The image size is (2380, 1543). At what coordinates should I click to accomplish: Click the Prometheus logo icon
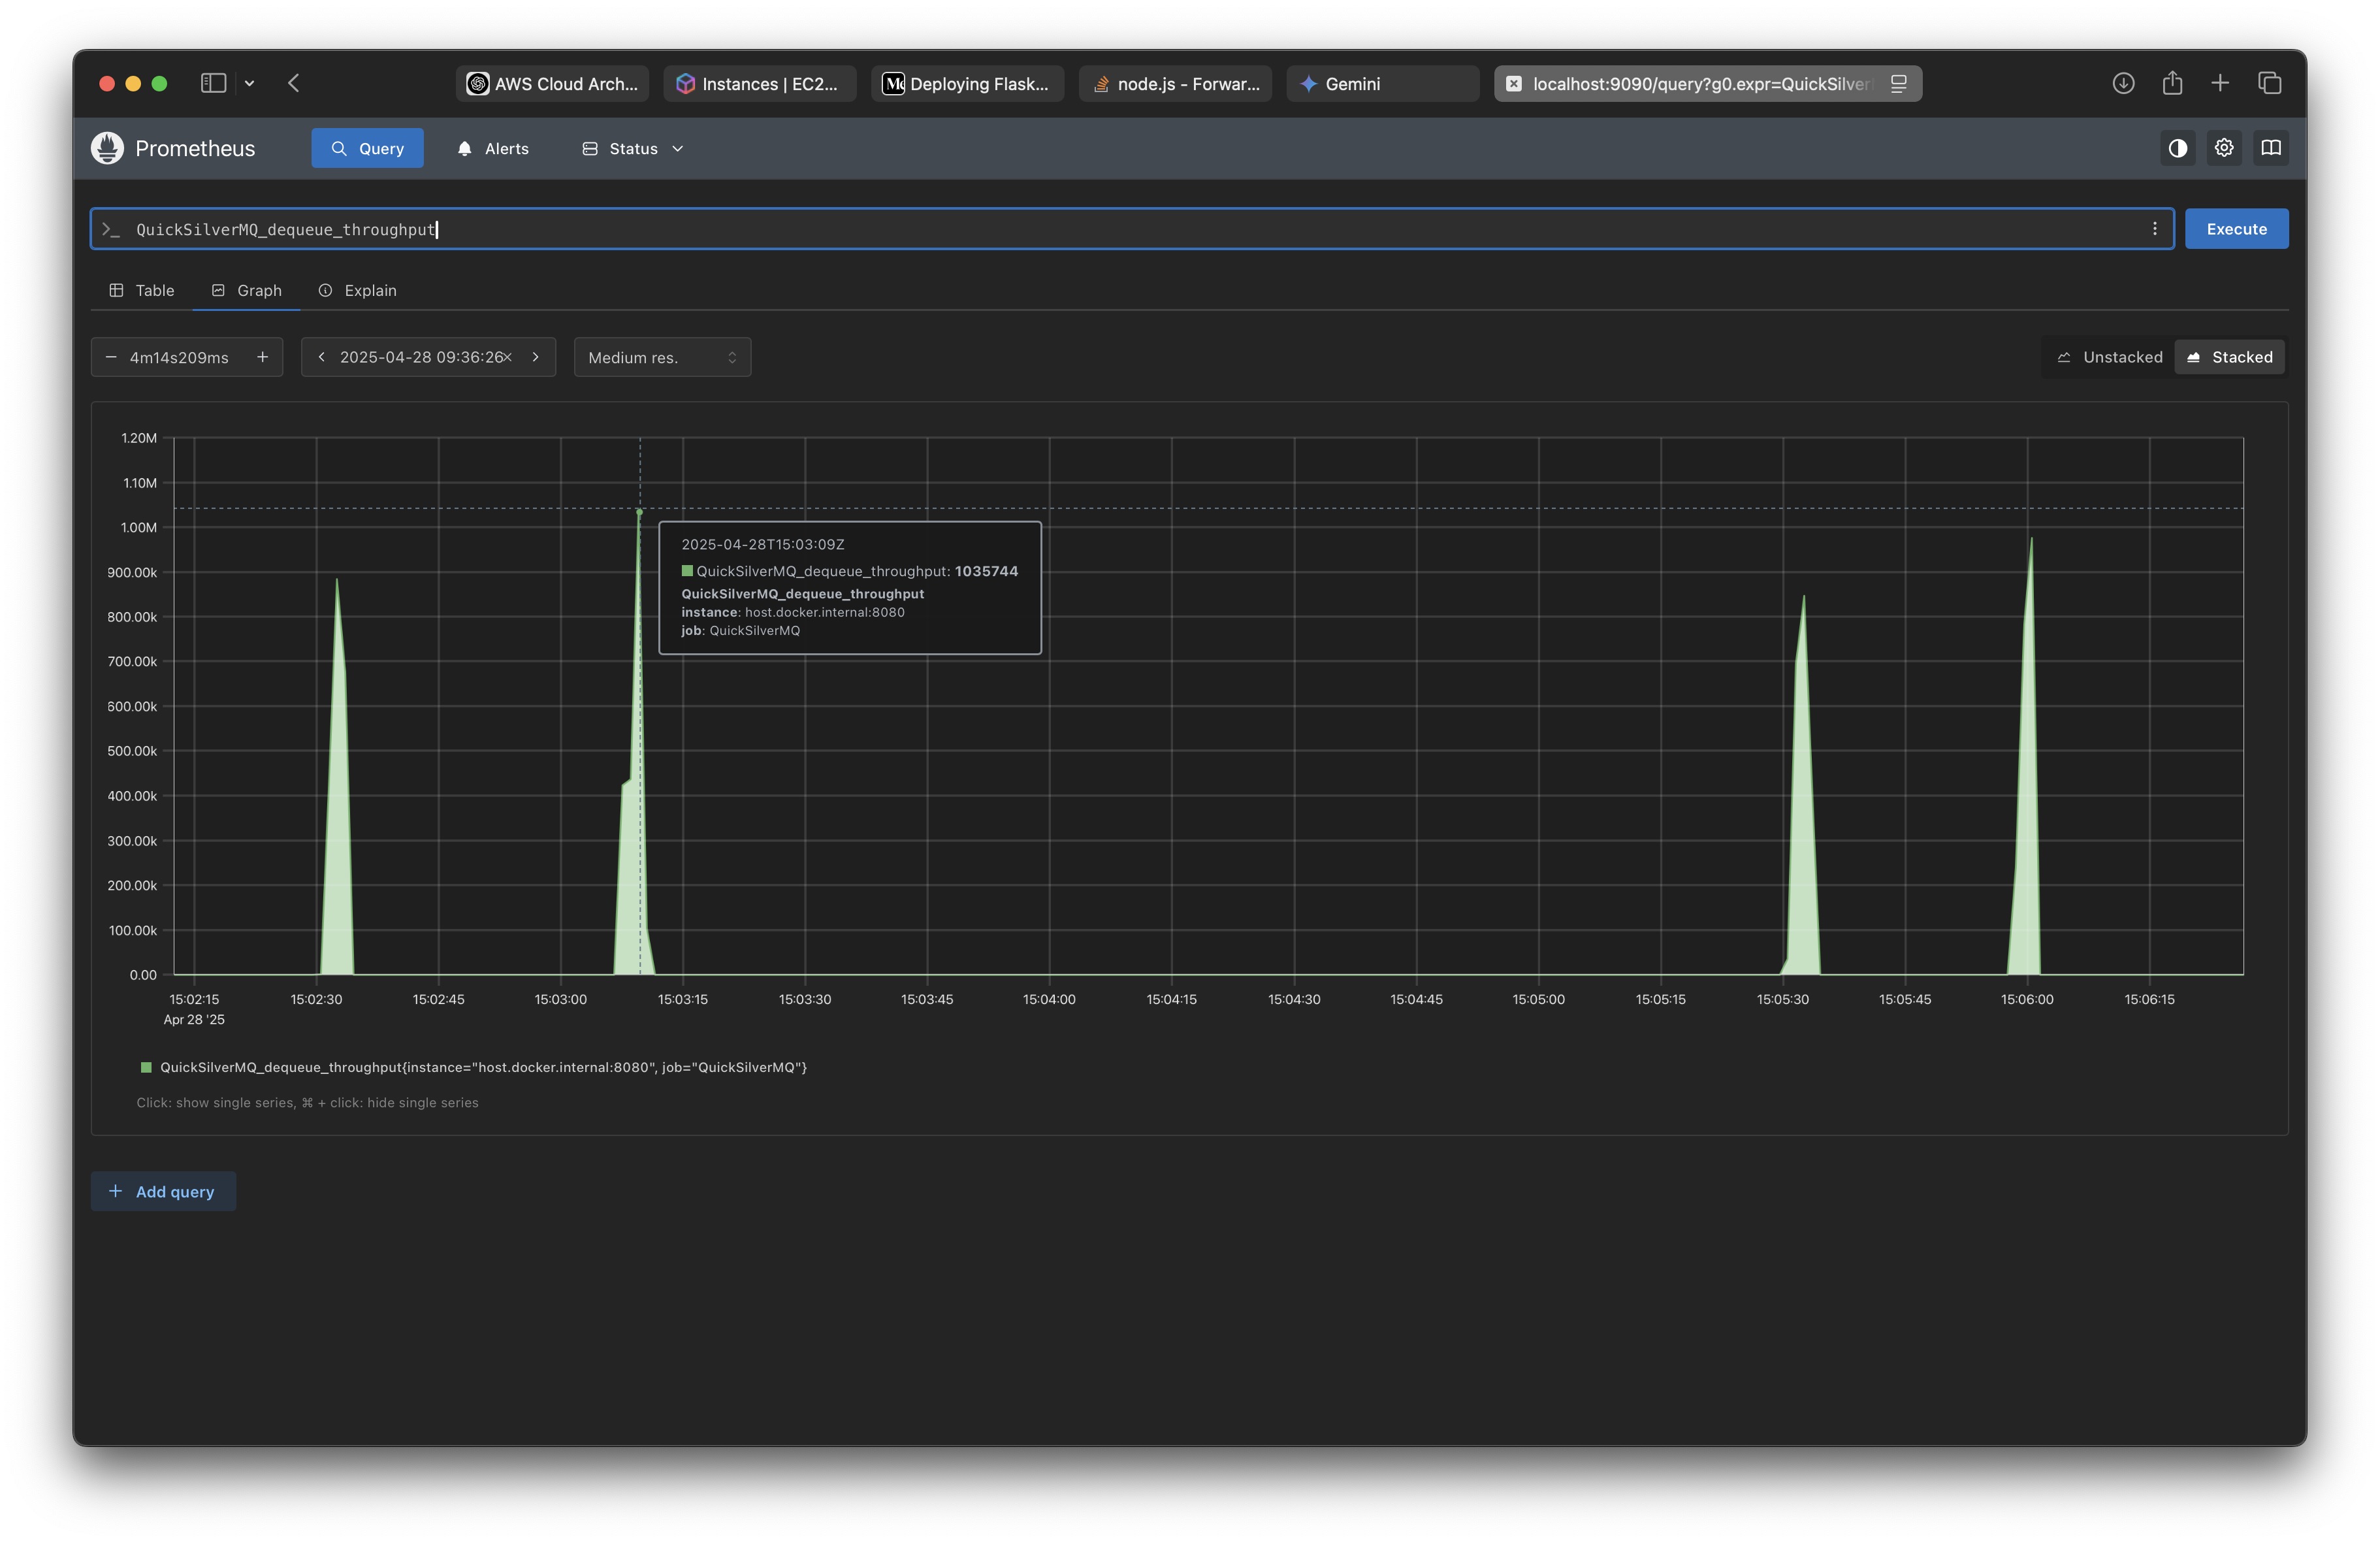pyautogui.click(x=107, y=147)
